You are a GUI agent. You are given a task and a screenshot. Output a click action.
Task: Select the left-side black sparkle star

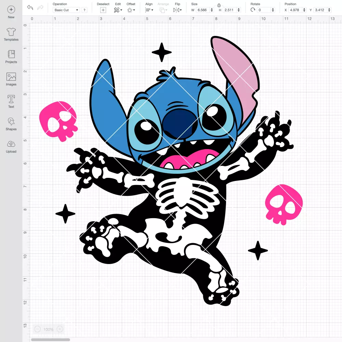point(65,214)
